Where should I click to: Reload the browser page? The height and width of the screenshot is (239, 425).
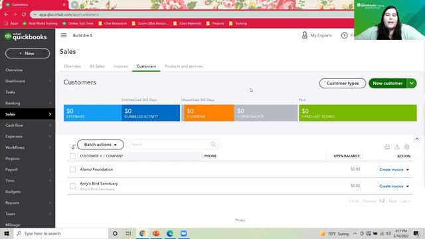click(x=24, y=15)
